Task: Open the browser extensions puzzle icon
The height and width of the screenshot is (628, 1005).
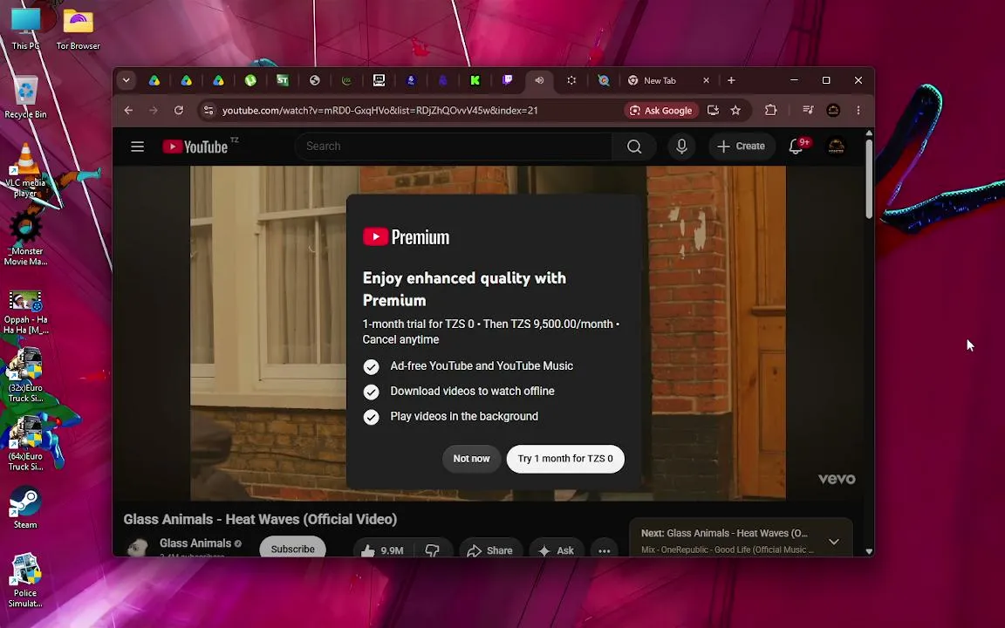Action: pyautogui.click(x=770, y=110)
